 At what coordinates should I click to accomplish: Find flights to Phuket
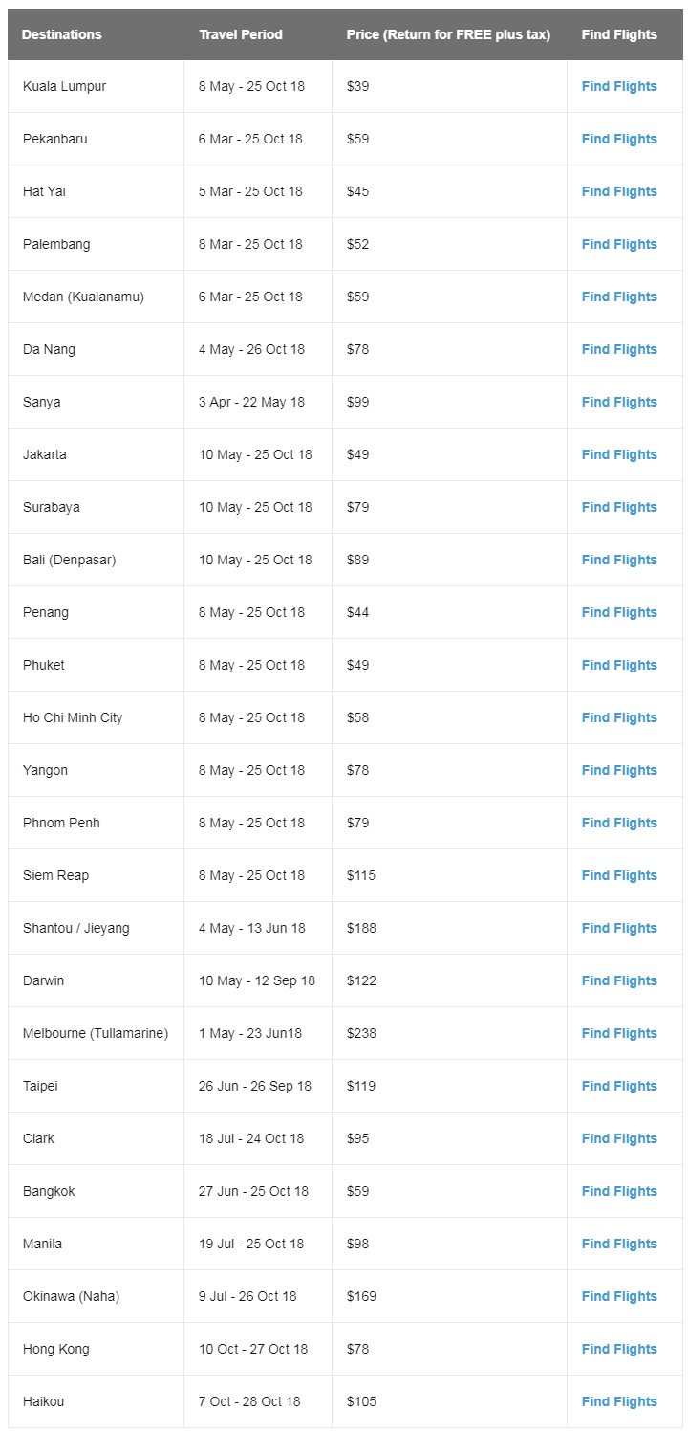pos(619,665)
